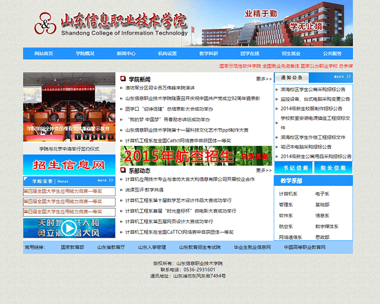Visit 毕业生就业信息网 link
380x304 pixels.
tap(252, 247)
